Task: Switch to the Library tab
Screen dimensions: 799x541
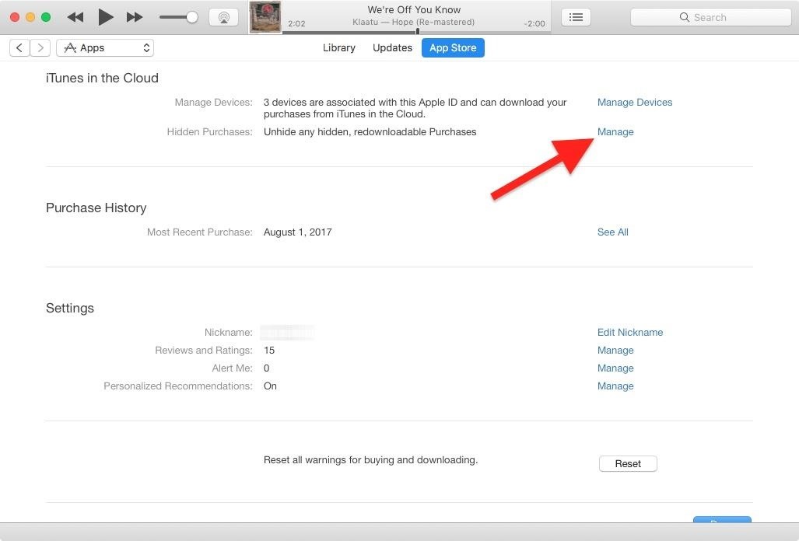Action: point(338,47)
